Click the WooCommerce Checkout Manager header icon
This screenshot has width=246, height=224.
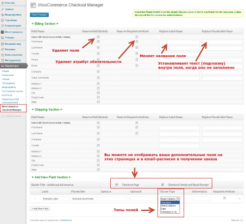click(33, 5)
